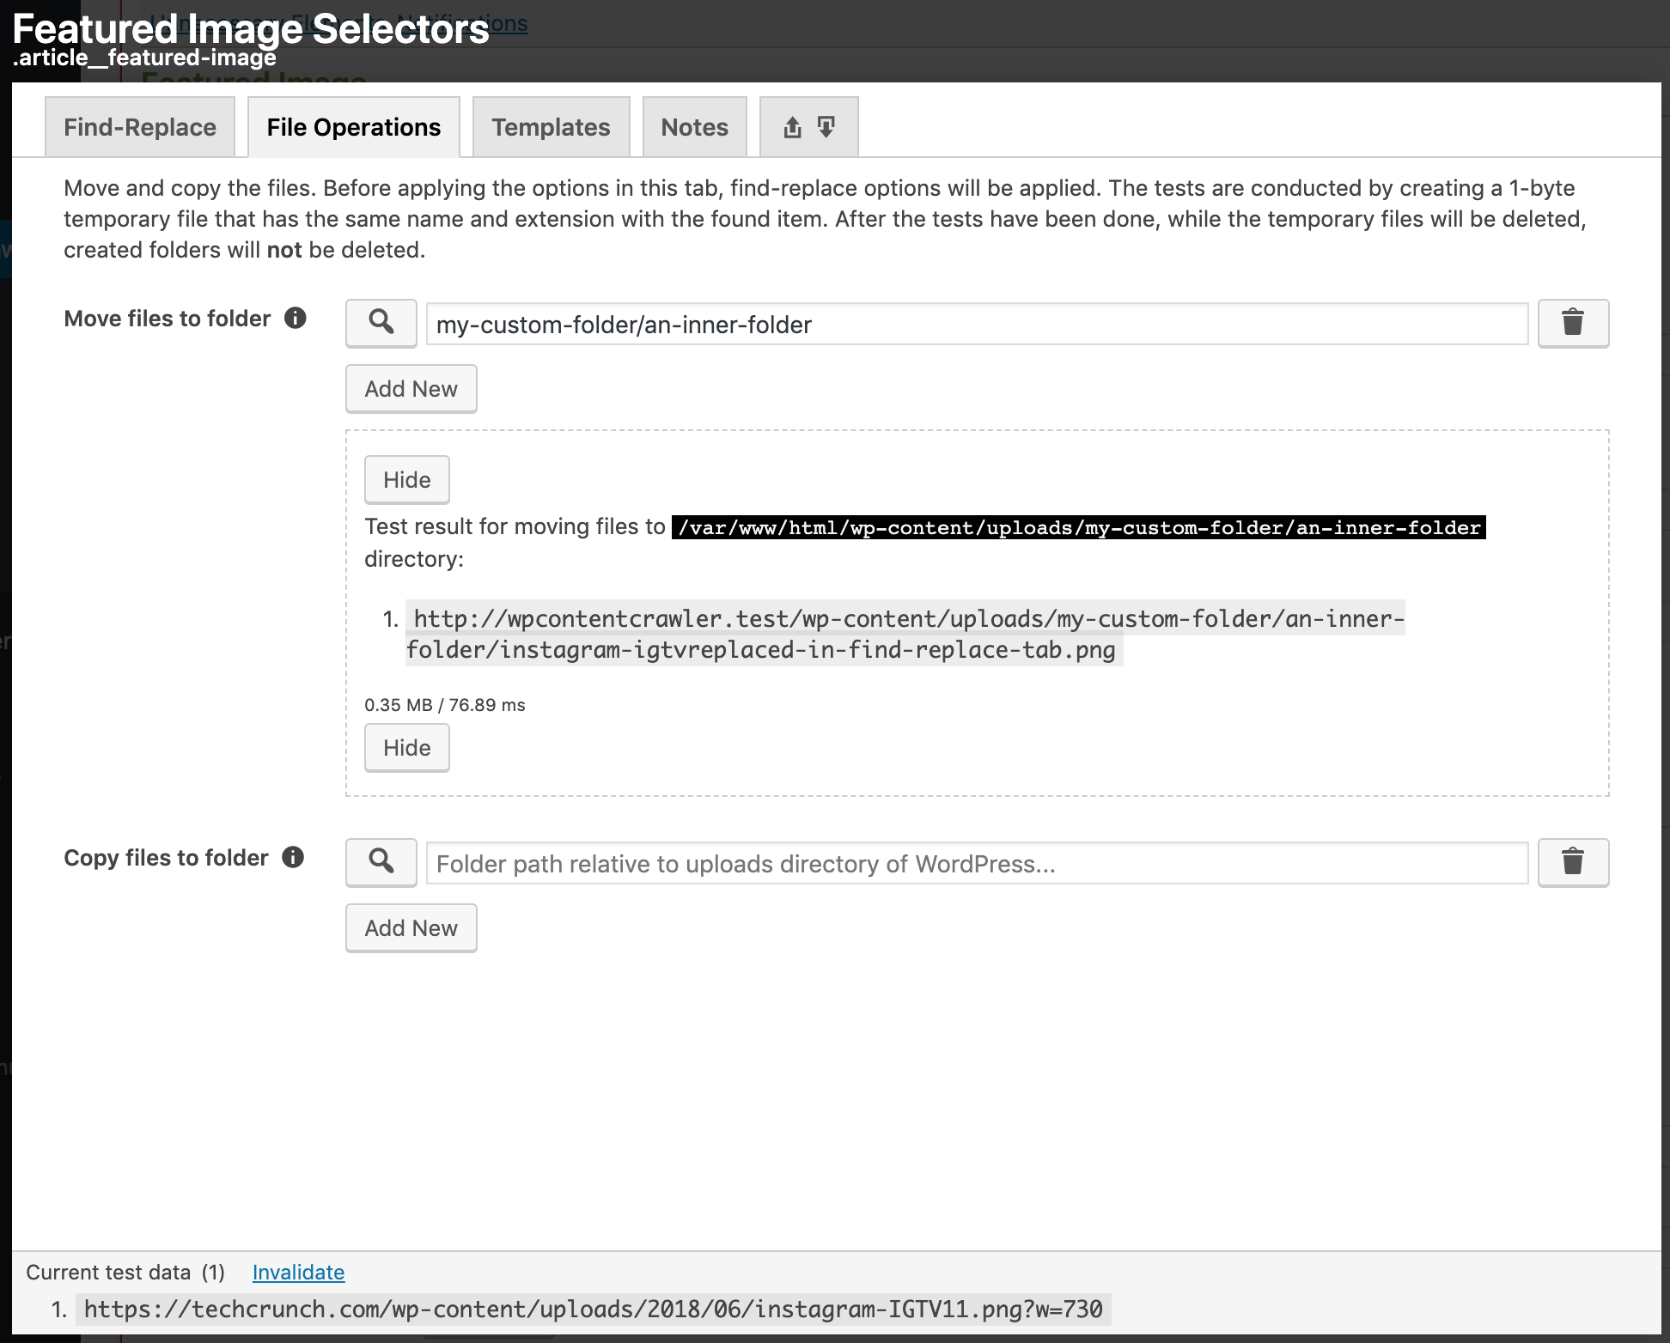This screenshot has height=1343, width=1670.
Task: Switch to the Templates tab
Action: click(552, 126)
